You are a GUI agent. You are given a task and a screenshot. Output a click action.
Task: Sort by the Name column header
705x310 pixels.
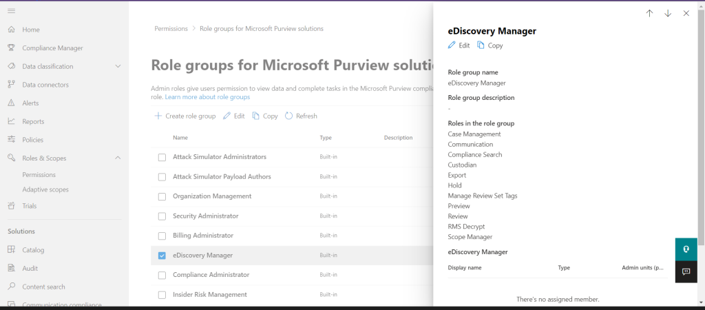(180, 138)
